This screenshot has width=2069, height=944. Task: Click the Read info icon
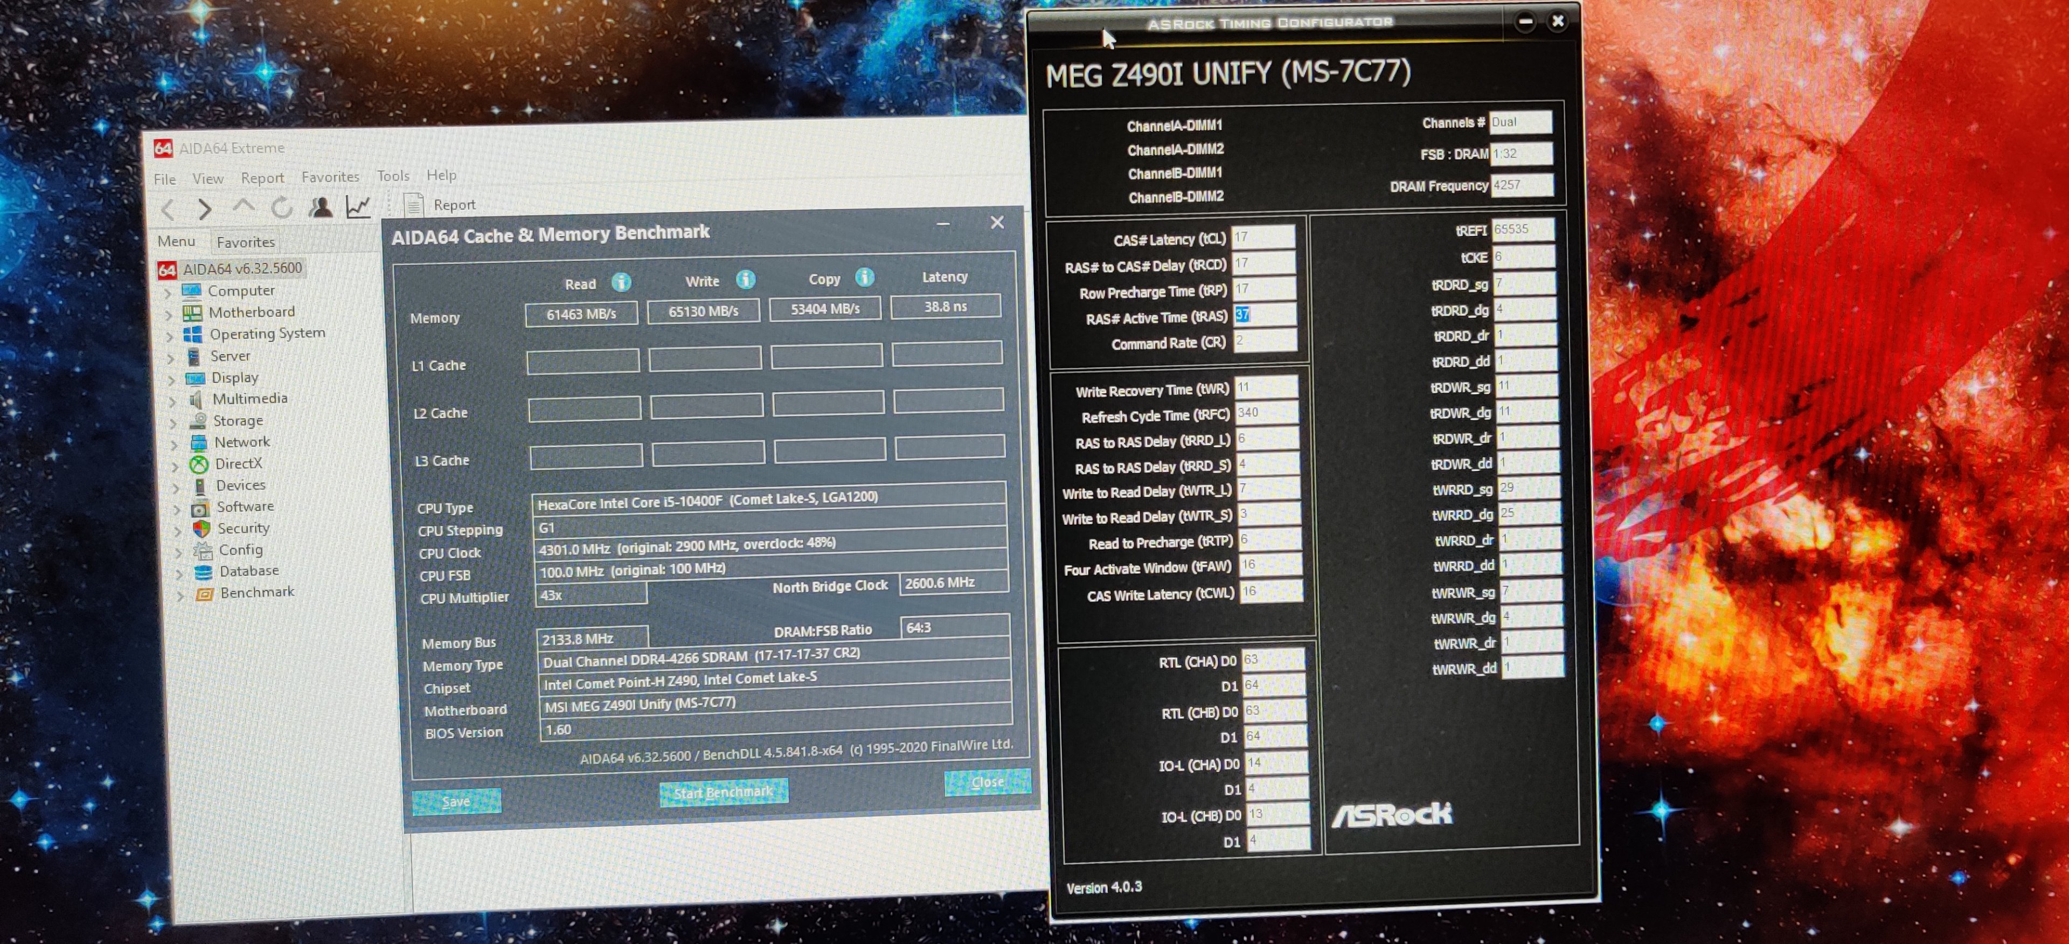(x=621, y=282)
